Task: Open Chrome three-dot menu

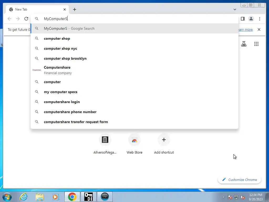Action: pyautogui.click(x=260, y=19)
